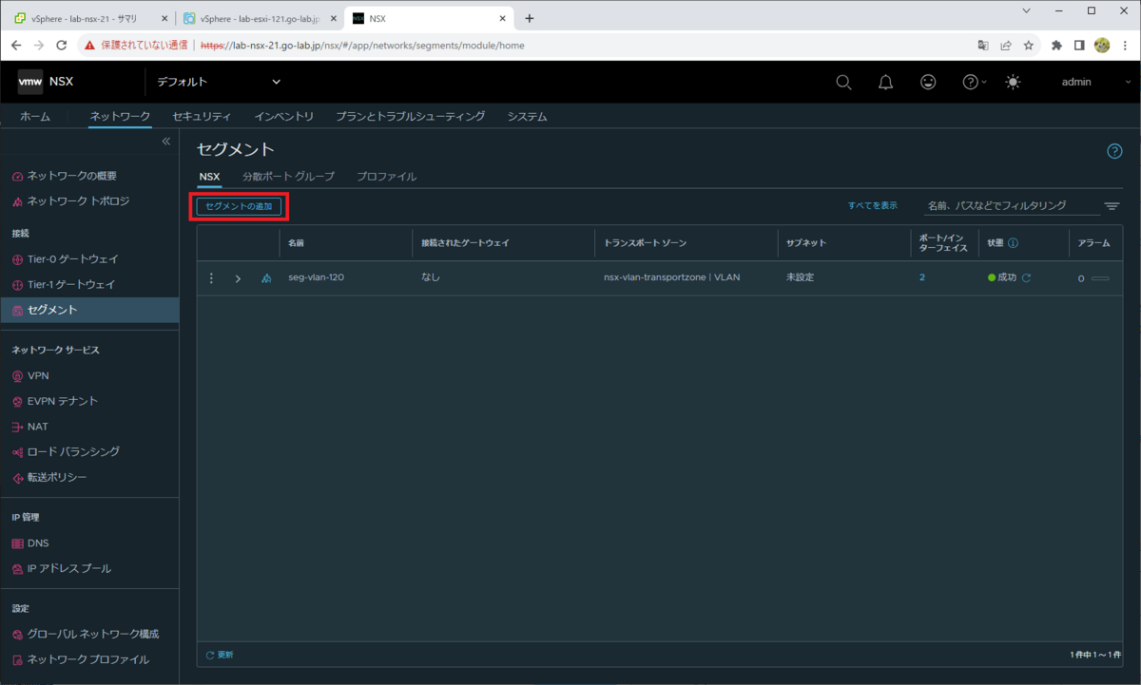Image resolution: width=1141 pixels, height=685 pixels.
Task: Open the Chrome extensions puzzle icon
Action: (1056, 45)
